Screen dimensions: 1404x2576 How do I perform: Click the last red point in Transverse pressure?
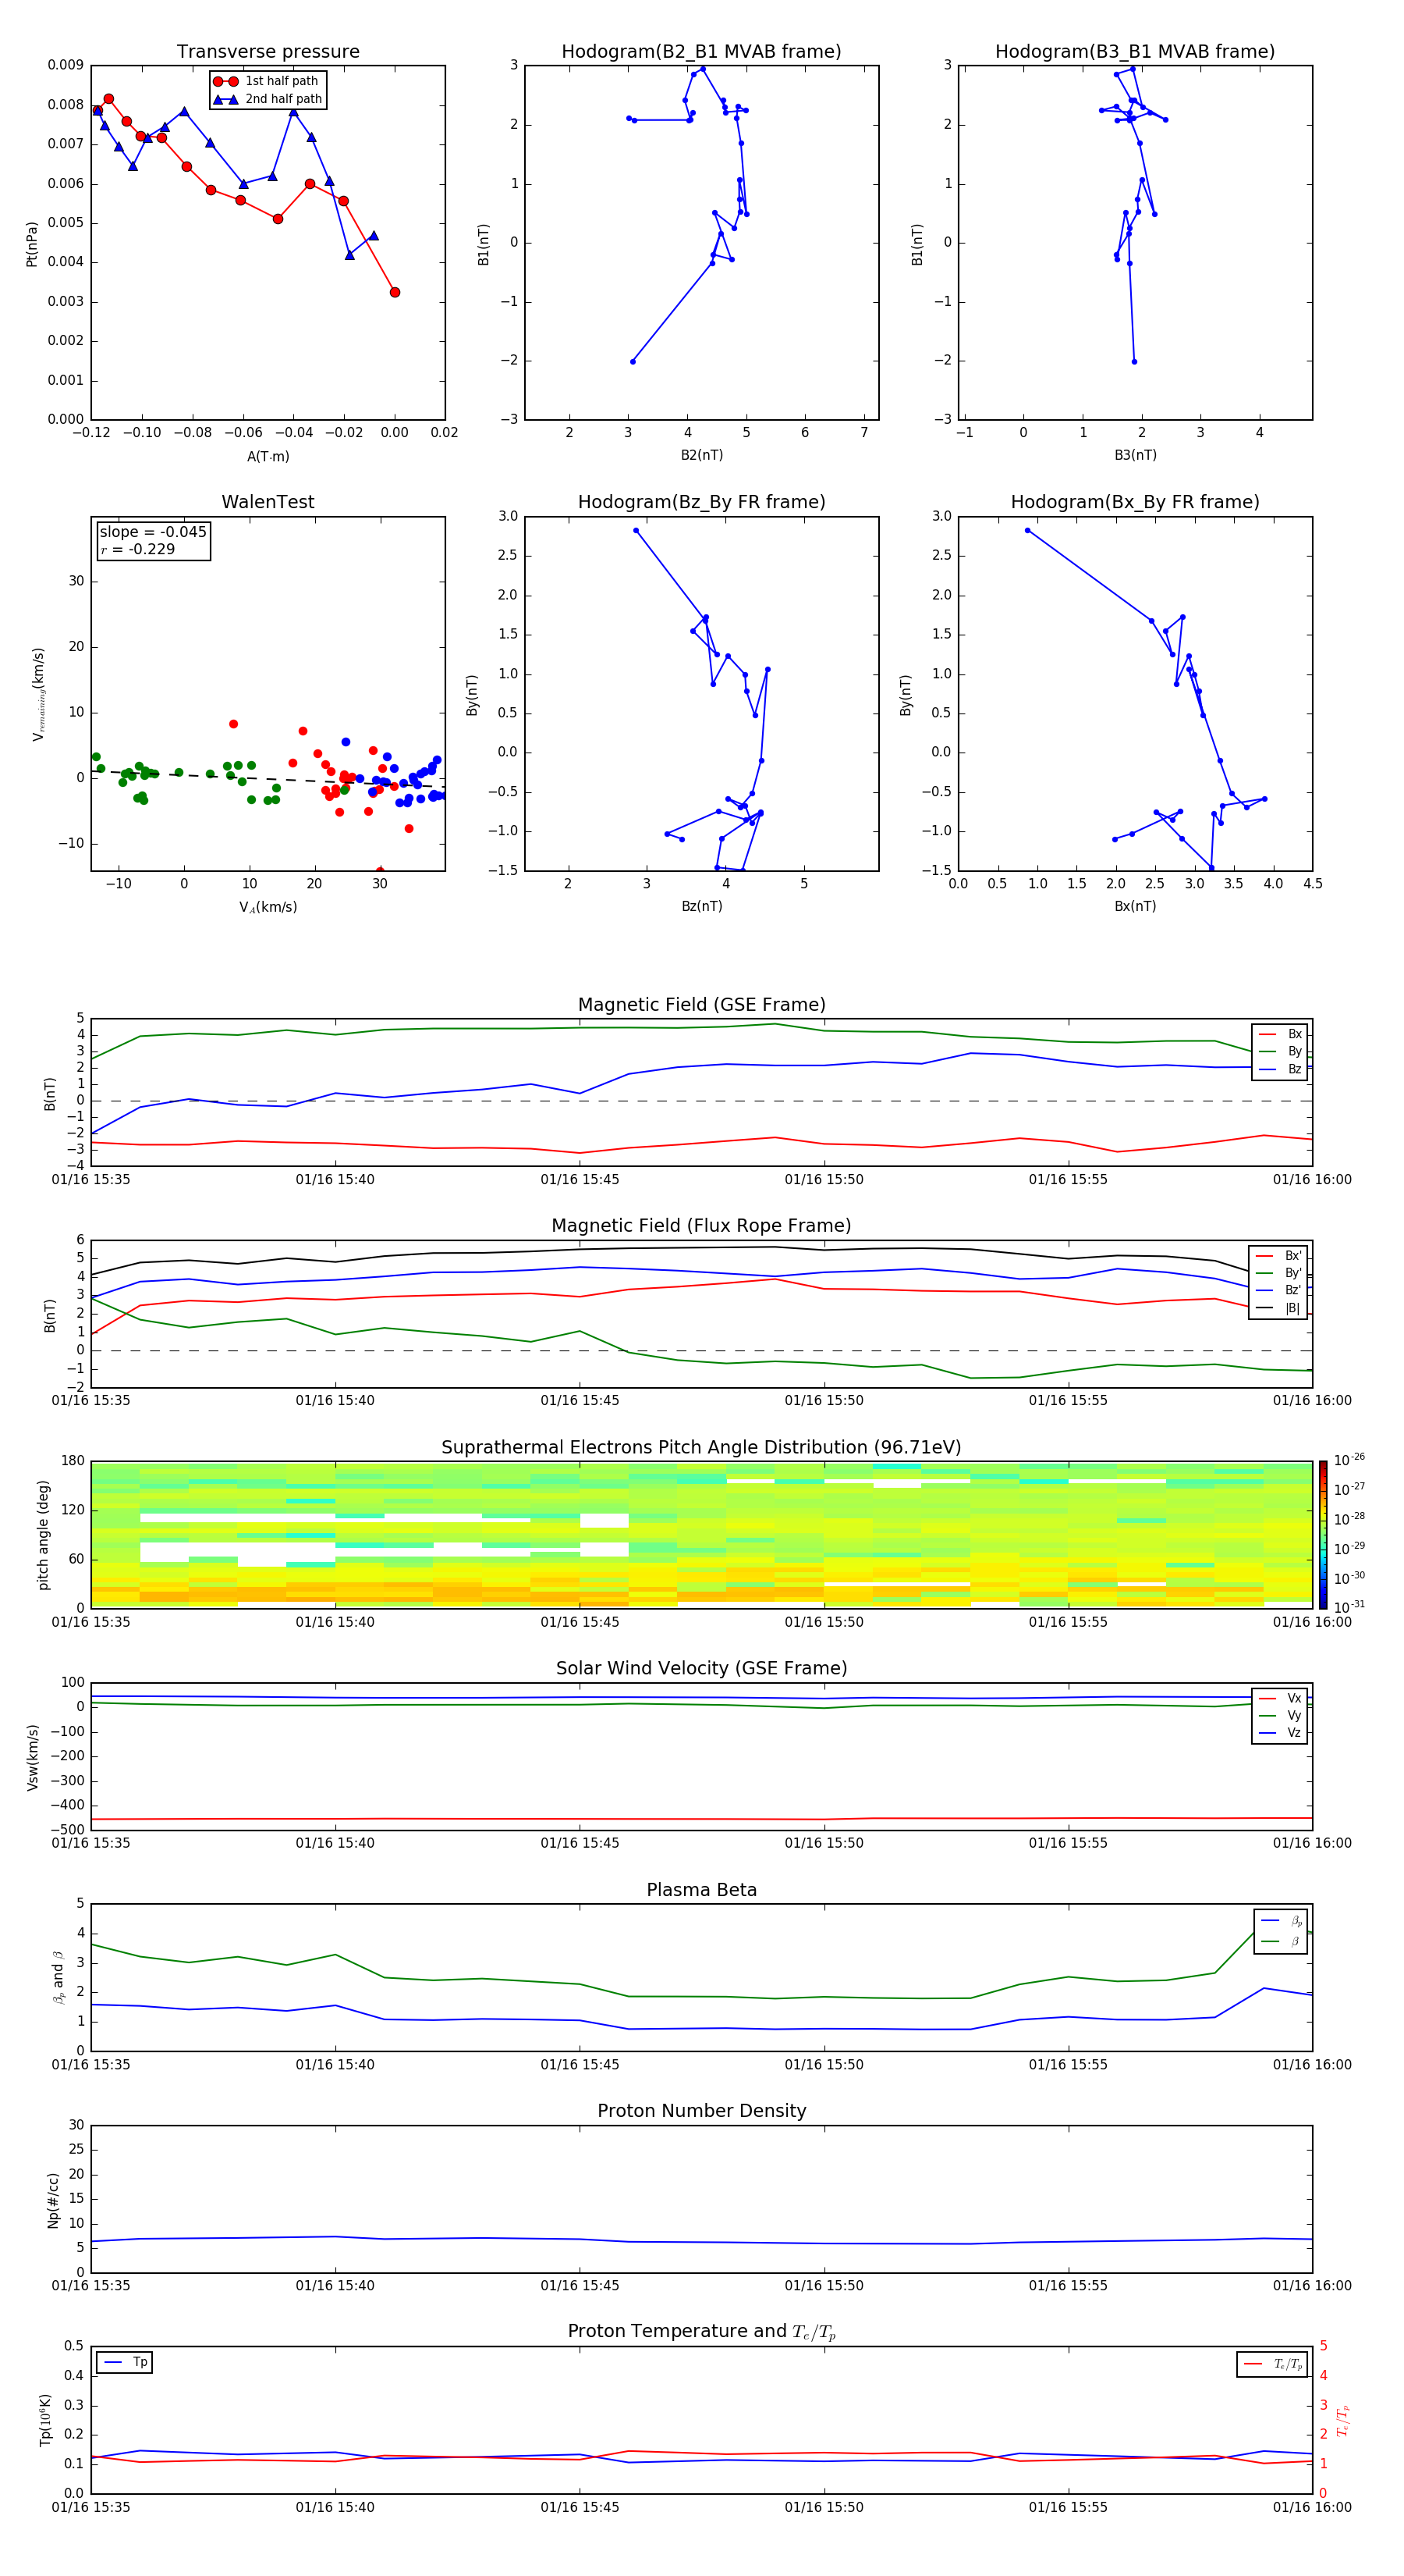click(395, 292)
